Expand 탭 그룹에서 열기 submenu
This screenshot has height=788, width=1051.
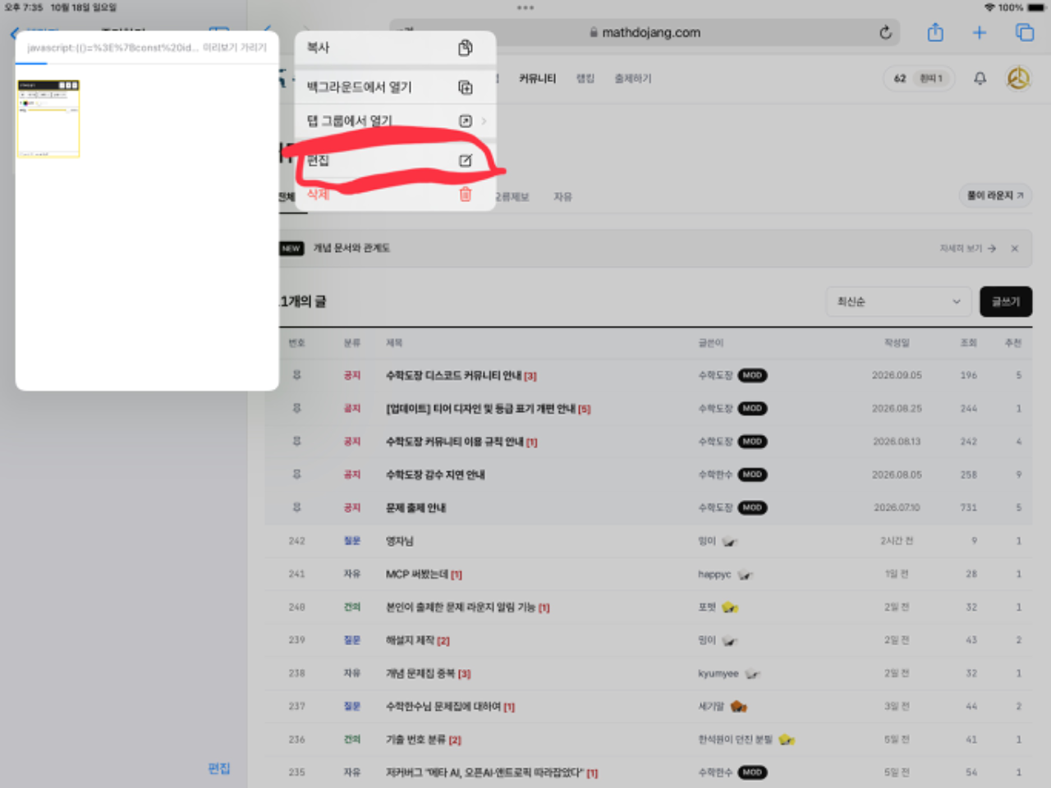395,121
